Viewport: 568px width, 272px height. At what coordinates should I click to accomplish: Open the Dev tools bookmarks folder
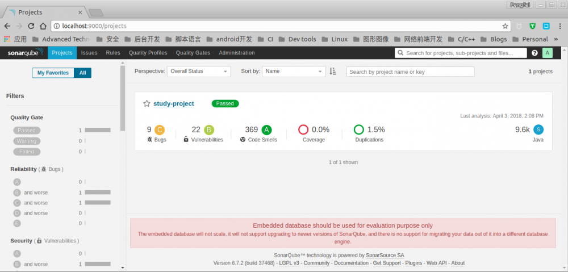click(x=298, y=39)
